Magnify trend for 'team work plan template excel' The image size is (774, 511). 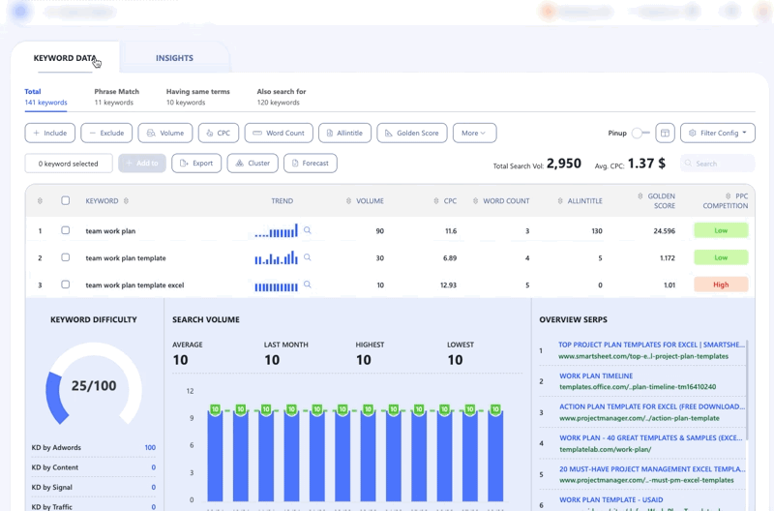click(x=308, y=285)
